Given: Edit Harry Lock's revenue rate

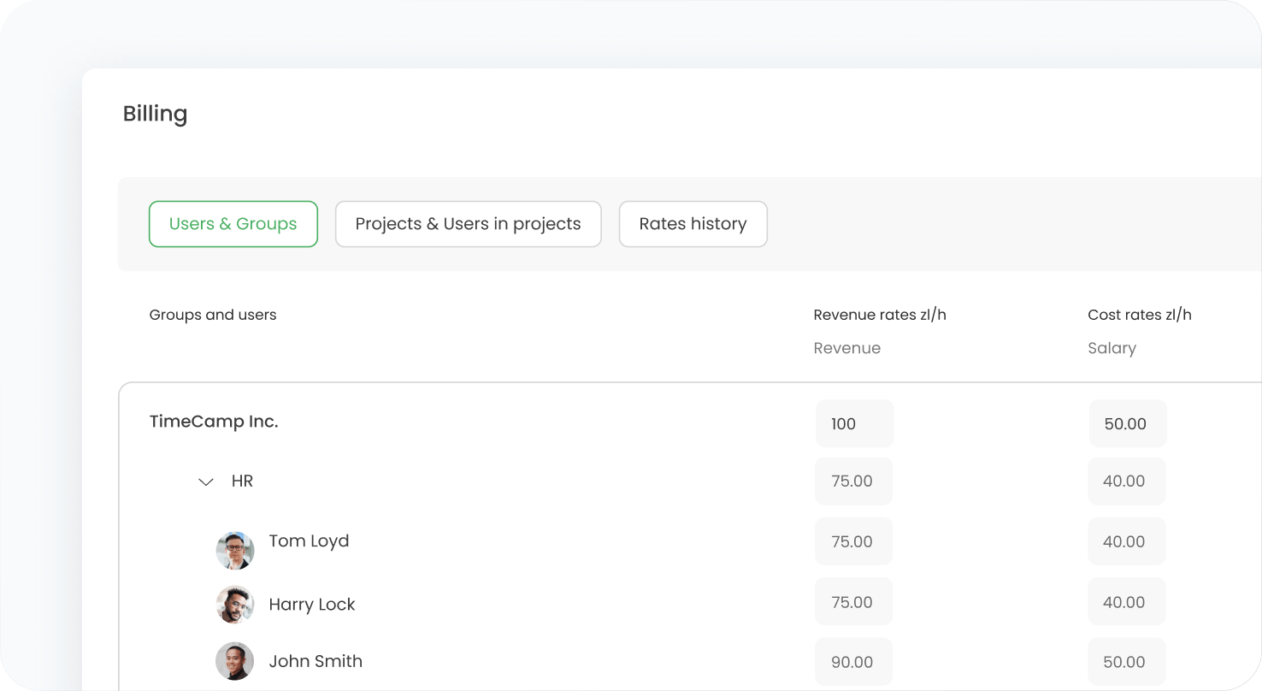Looking at the screenshot, I should pyautogui.click(x=853, y=602).
